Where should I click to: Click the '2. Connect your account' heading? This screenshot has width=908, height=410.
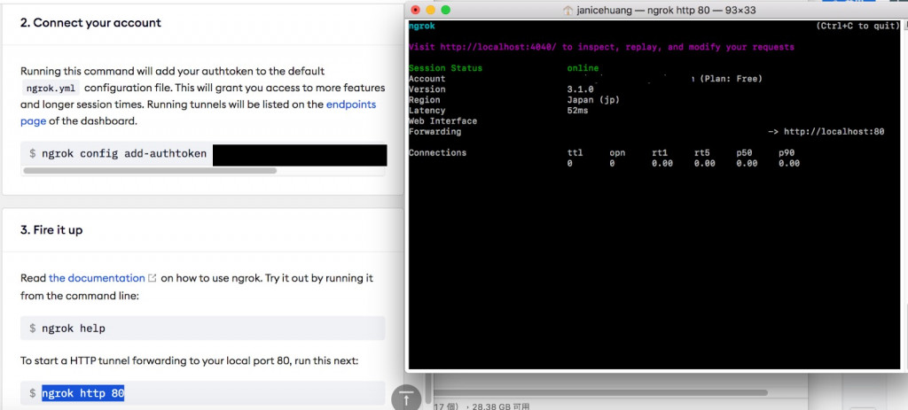coord(91,23)
